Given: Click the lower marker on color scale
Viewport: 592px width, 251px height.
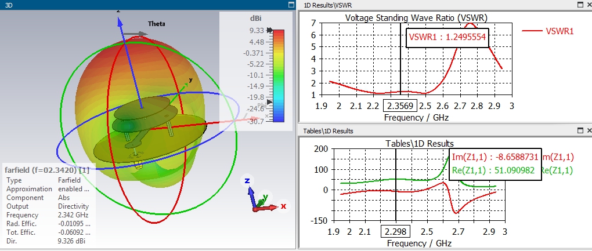Looking at the screenshot, I should pos(269,102).
